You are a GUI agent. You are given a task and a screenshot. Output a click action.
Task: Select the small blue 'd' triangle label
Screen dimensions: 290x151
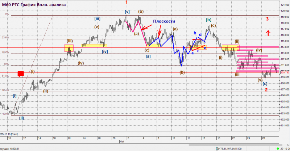tap(200, 34)
